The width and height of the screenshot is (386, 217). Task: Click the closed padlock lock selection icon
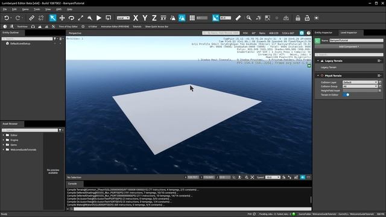coord(298,18)
